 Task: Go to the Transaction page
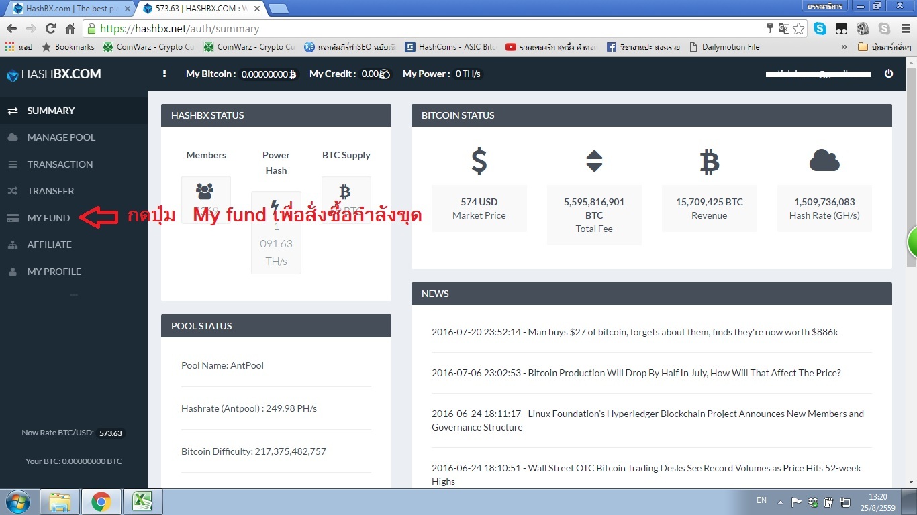coord(74,164)
